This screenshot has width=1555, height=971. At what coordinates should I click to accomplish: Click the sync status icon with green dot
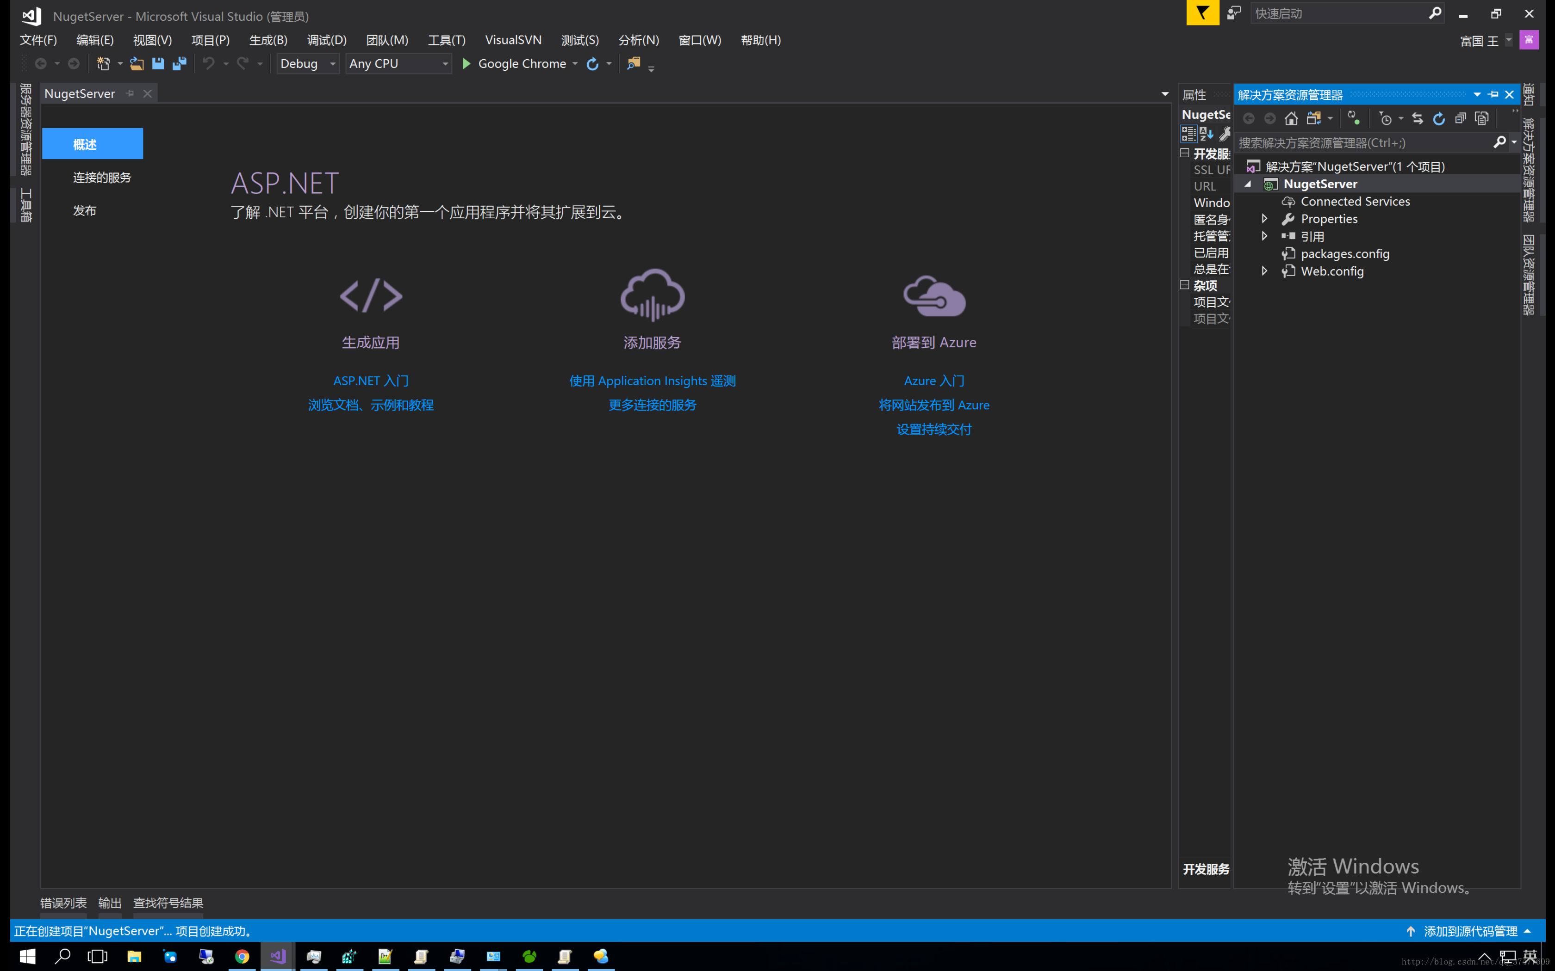[1354, 117]
